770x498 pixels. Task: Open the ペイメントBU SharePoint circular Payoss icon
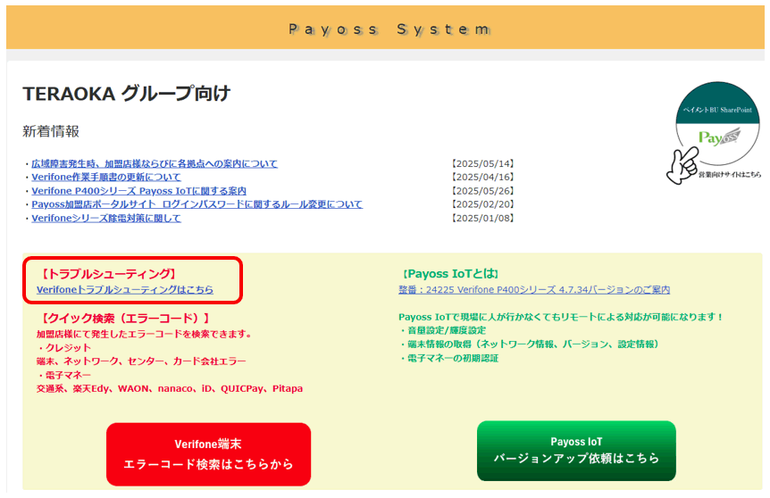[x=717, y=122]
